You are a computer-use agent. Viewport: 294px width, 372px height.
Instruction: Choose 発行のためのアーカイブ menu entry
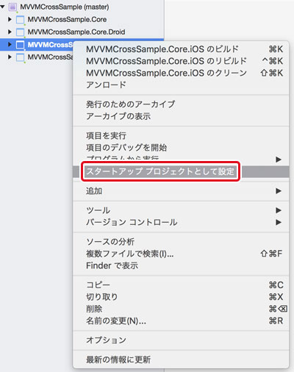click(181, 104)
